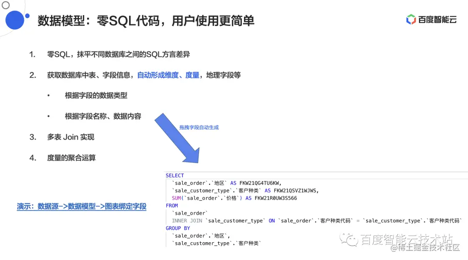Click the blue text 自动形成维度、度量

168,75
